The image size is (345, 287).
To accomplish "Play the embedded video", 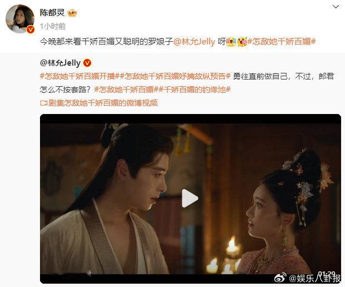I will [190, 199].
